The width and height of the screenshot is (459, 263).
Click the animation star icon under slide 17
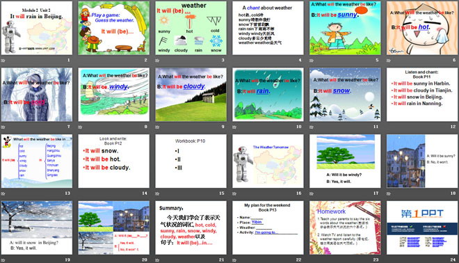(x=312, y=193)
